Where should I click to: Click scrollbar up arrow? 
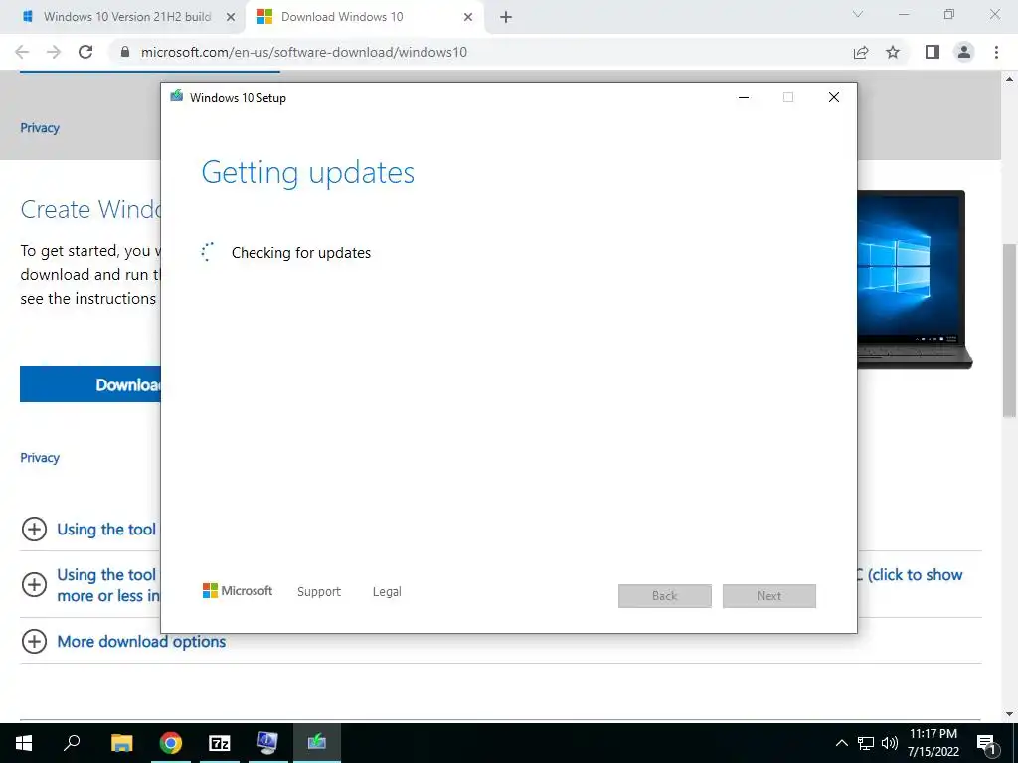point(1009,79)
